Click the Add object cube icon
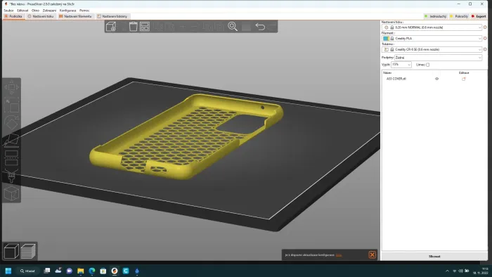 (111, 27)
